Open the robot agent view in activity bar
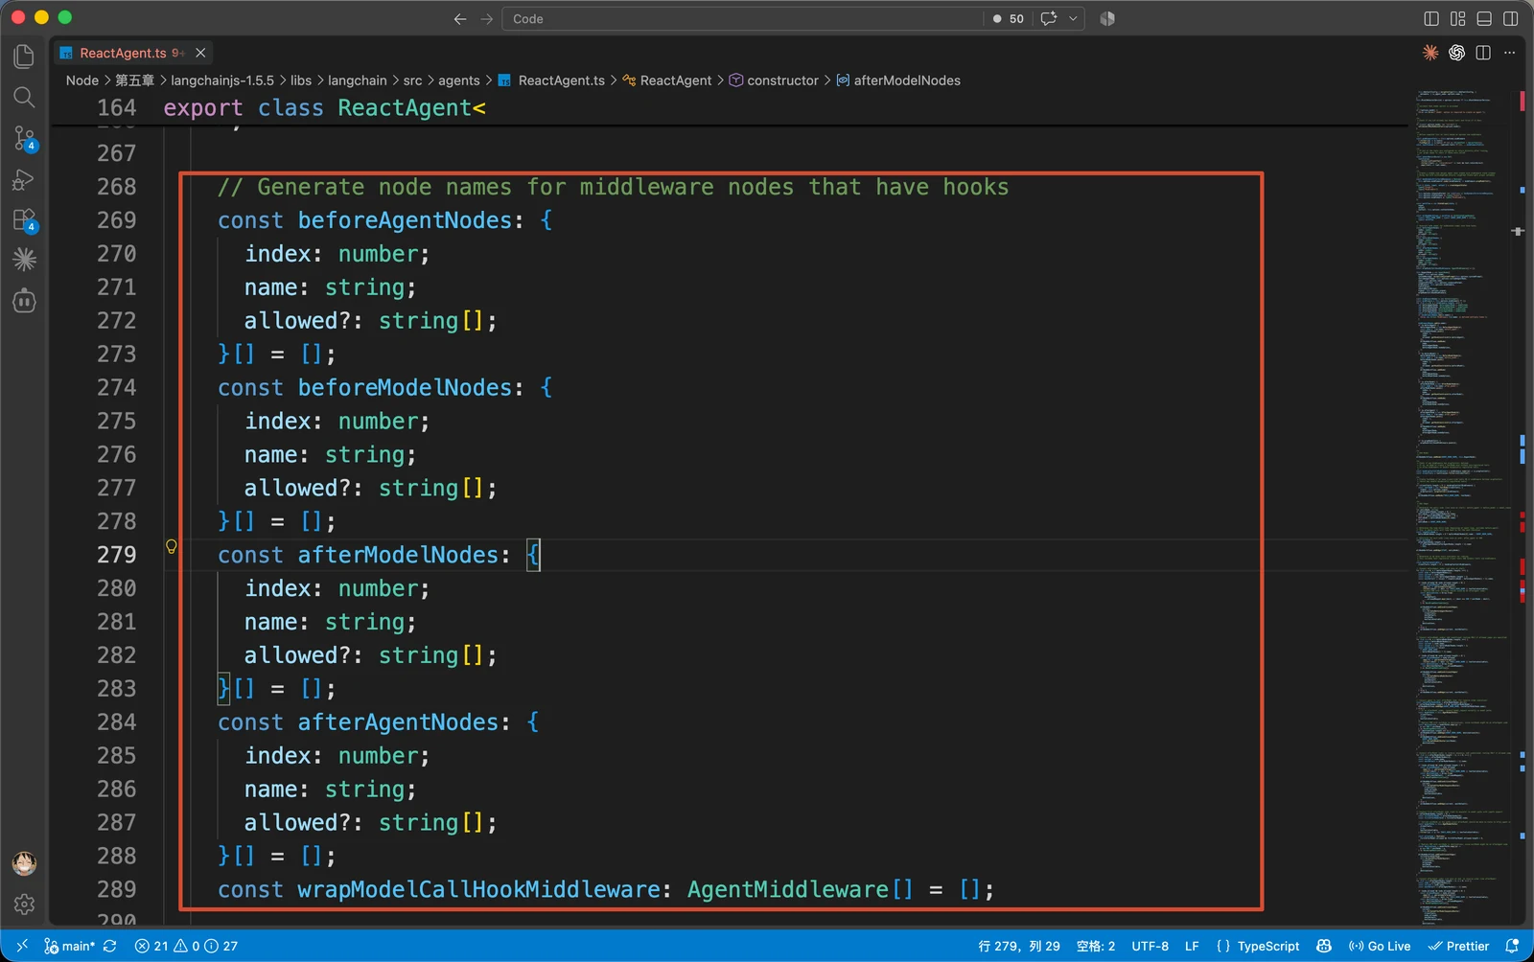Image resolution: width=1534 pixels, height=962 pixels. pos(24,301)
